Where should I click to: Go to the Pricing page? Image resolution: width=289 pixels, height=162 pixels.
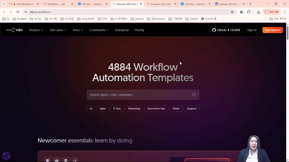139,30
